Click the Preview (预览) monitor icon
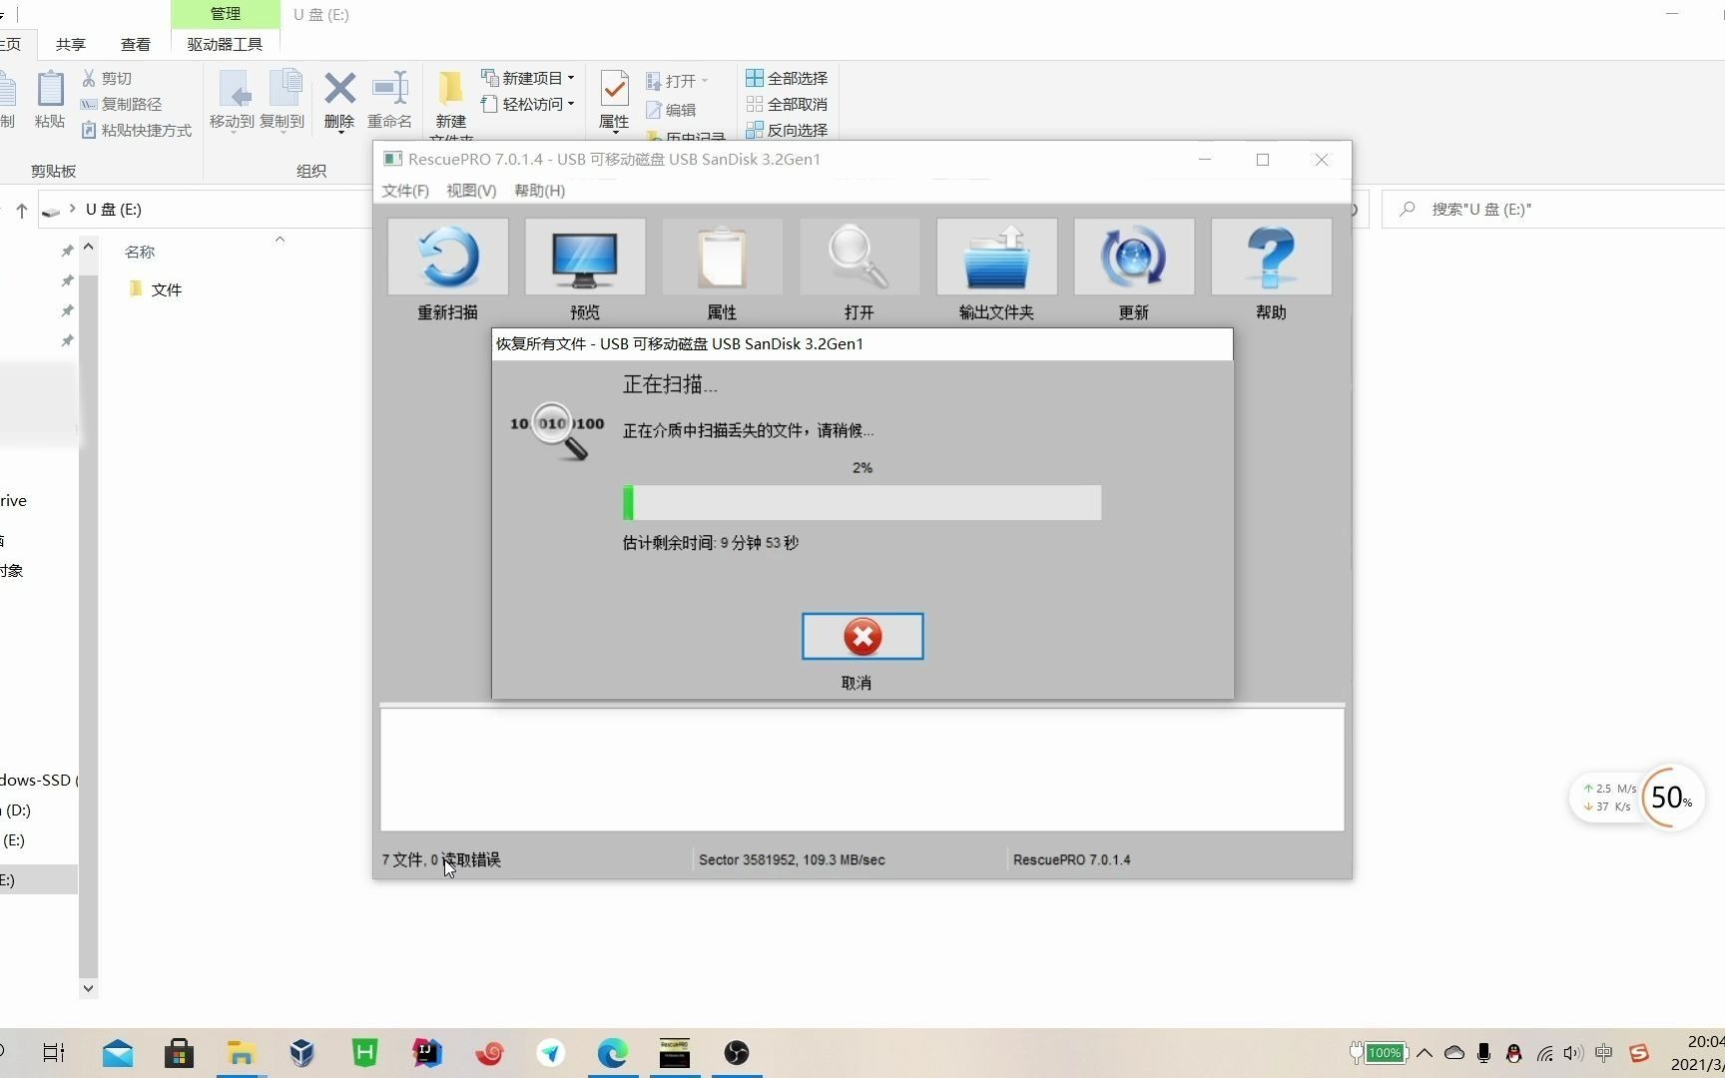The image size is (1725, 1078). click(585, 258)
